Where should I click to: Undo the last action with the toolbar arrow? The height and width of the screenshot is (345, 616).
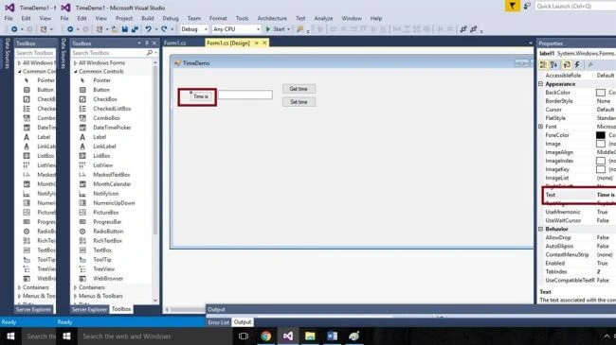[x=148, y=29]
